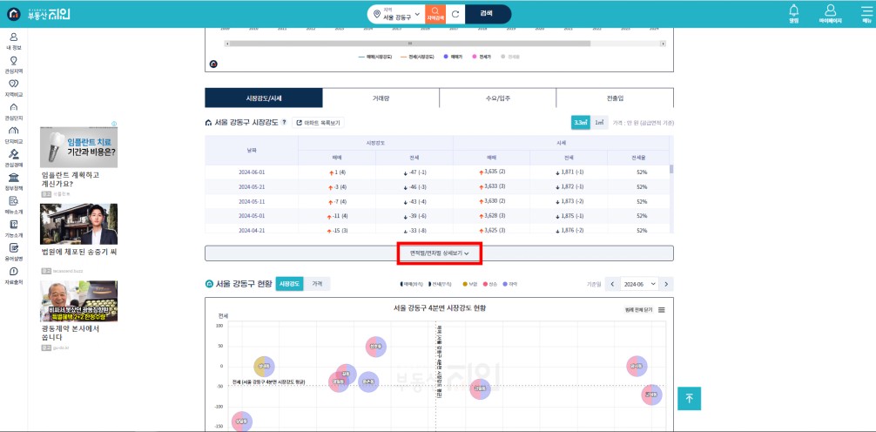The height and width of the screenshot is (432, 876).
Task: Click the 상일동 bubble in chart
Action: (x=241, y=422)
